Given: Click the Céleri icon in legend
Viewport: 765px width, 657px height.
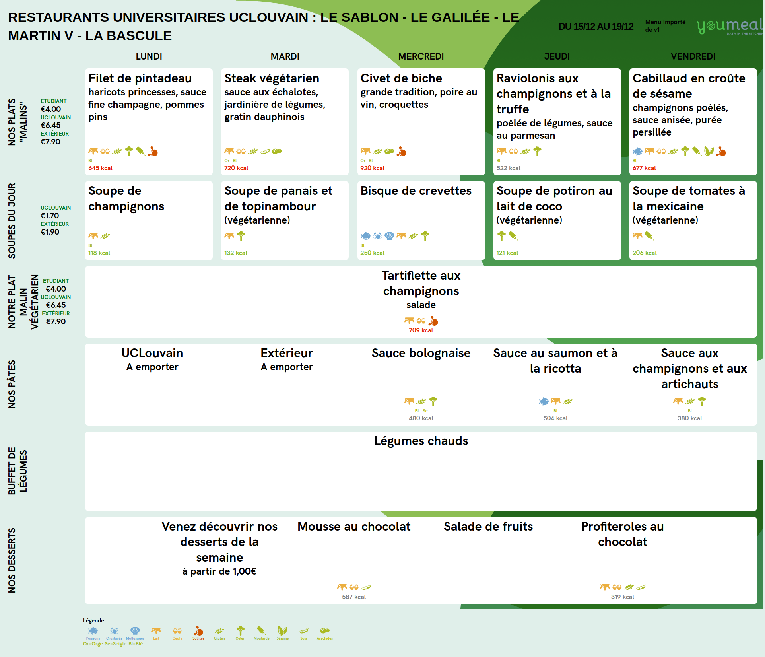Looking at the screenshot, I should (240, 631).
